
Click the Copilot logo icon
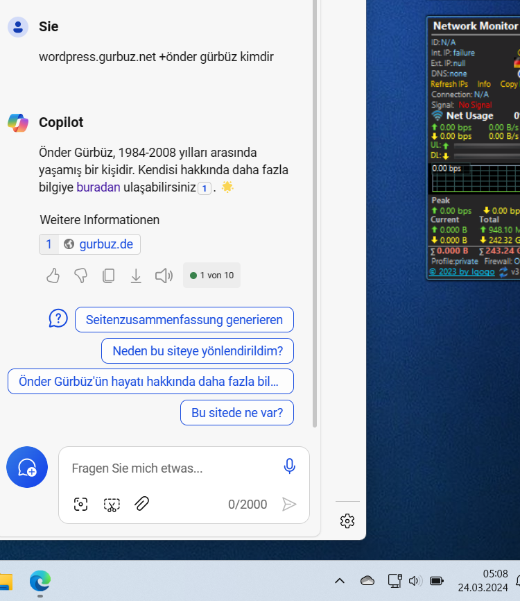click(x=18, y=123)
